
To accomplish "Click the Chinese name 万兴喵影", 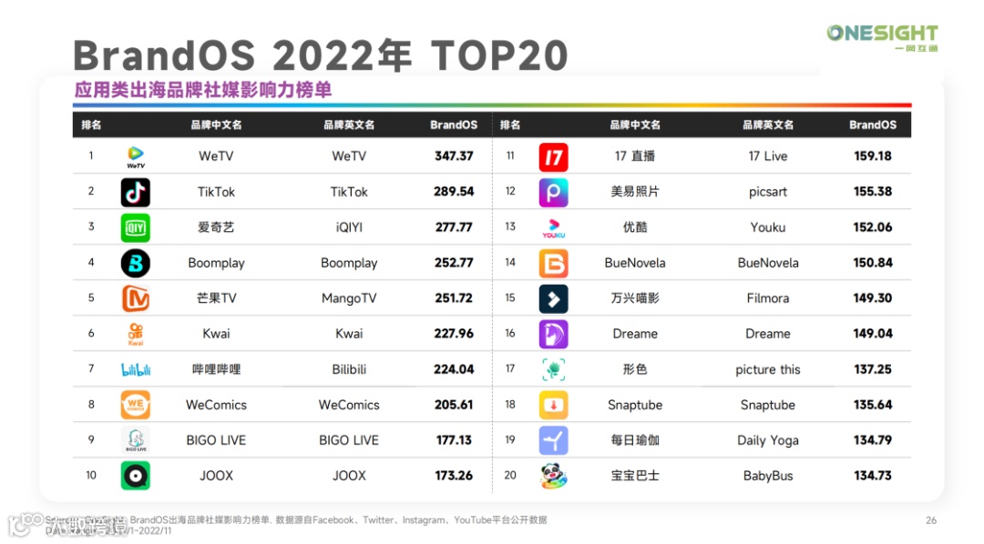I will (x=635, y=298).
